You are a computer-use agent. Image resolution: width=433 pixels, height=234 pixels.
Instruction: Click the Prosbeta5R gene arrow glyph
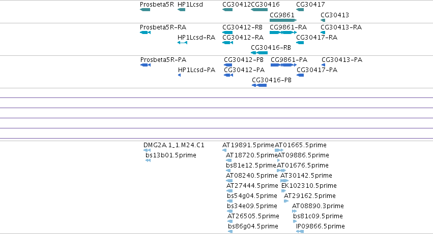click(x=145, y=10)
